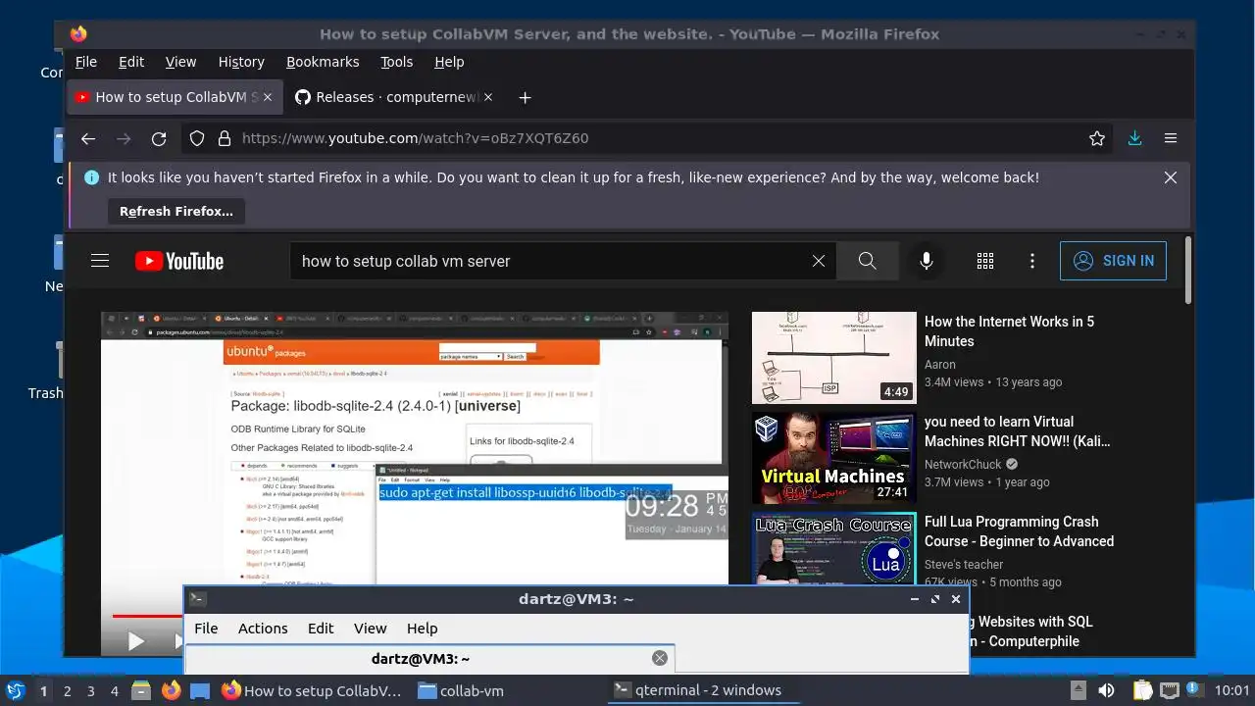The height and width of the screenshot is (706, 1255).
Task: Open the Firefox File menu
Action: (86, 62)
